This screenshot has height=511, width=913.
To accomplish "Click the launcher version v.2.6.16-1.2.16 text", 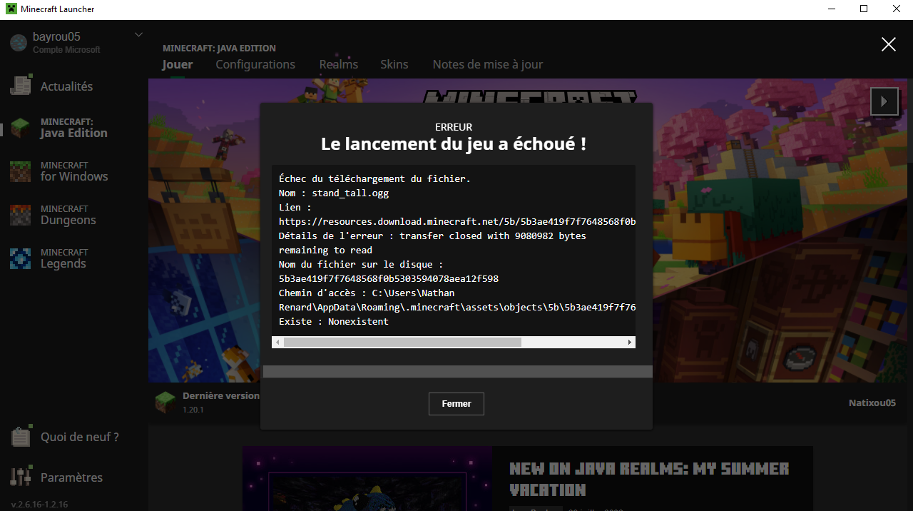I will 39,504.
